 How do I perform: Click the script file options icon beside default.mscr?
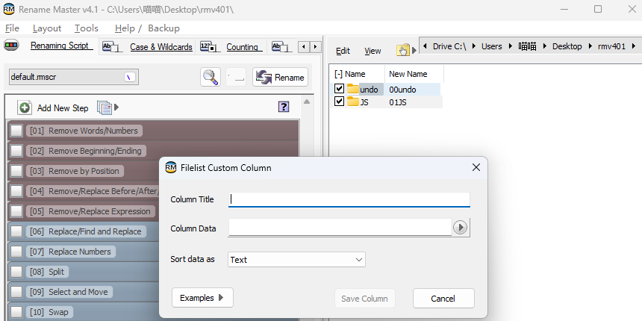(129, 77)
